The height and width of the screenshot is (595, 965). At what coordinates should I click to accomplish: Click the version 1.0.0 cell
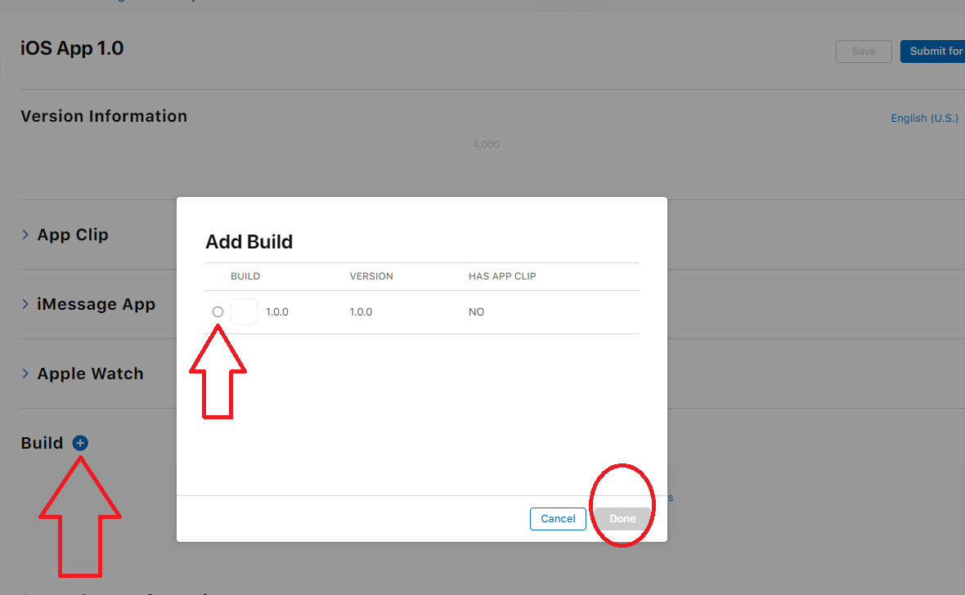[361, 312]
